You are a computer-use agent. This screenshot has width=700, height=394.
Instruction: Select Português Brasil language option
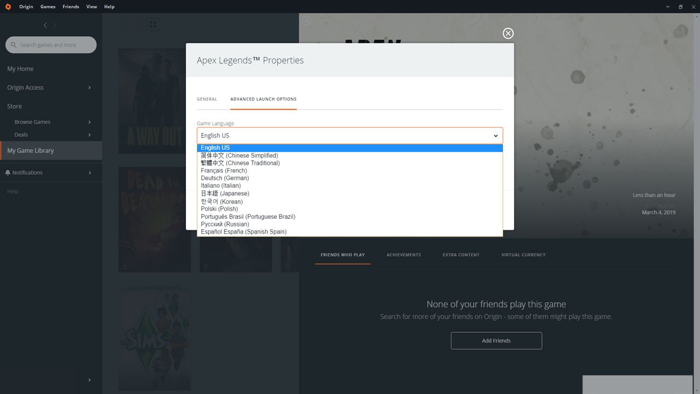tap(350, 217)
